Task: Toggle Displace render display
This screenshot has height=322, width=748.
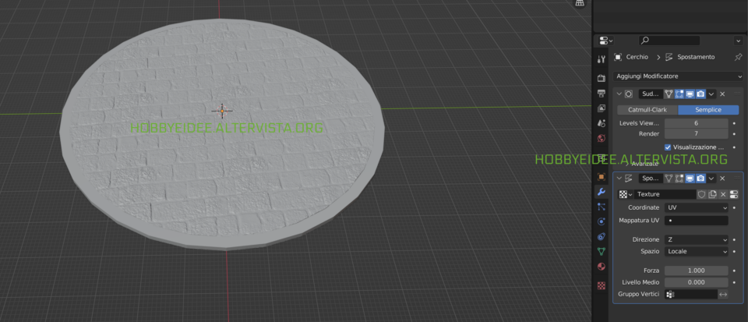Action: pyautogui.click(x=700, y=179)
